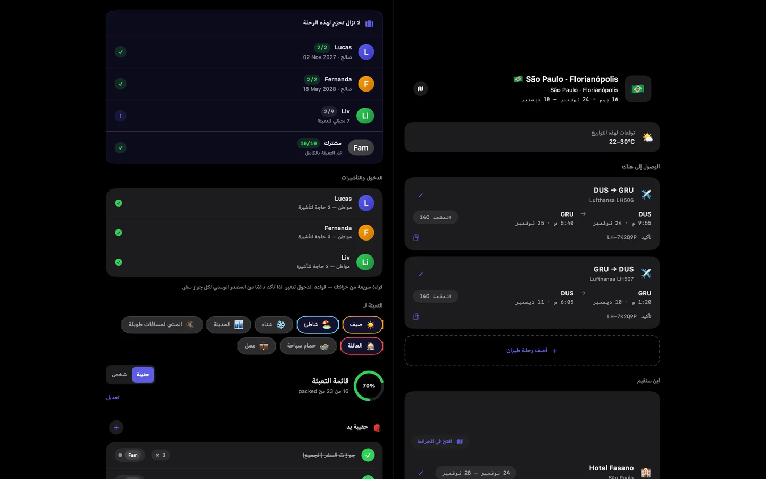Click Lucas avatar in packing status list

coord(366,52)
